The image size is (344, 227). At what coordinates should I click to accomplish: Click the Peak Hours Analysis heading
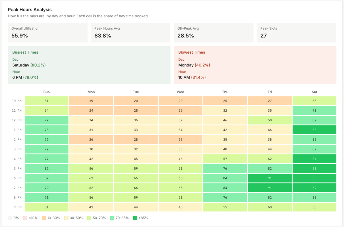click(x=30, y=10)
